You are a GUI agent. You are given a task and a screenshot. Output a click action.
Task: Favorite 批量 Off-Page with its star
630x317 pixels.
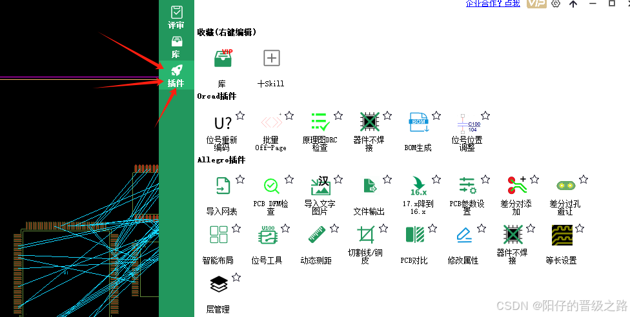click(289, 115)
